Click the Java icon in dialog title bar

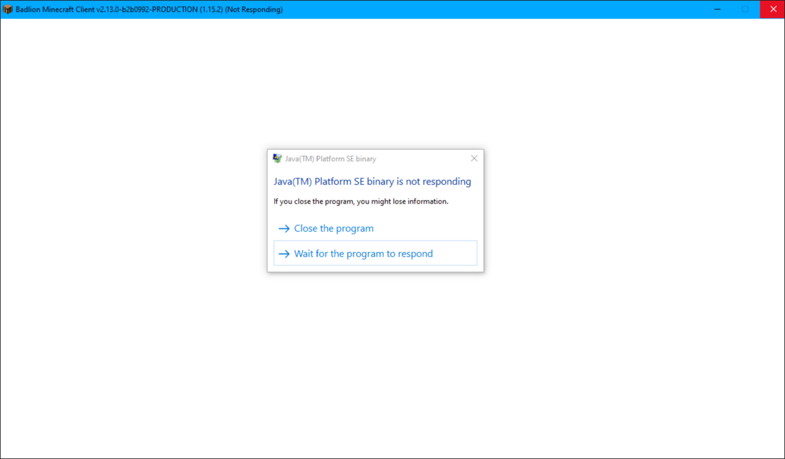tap(277, 159)
